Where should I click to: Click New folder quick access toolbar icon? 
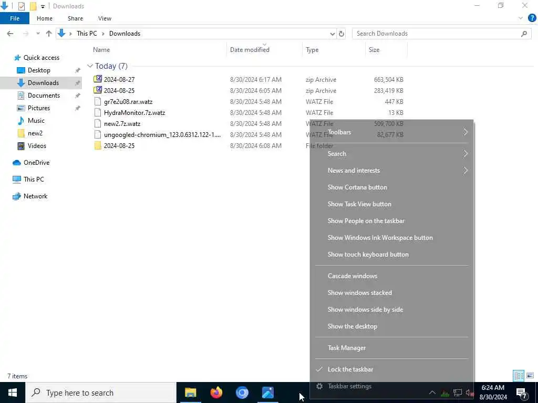(x=33, y=6)
